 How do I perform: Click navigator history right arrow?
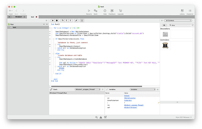[x=47, y=24]
